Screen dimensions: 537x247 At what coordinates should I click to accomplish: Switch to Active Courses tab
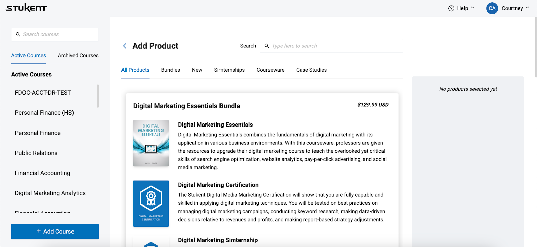point(29,55)
